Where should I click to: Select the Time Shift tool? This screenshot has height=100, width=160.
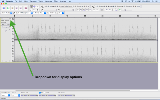coord(34,10)
